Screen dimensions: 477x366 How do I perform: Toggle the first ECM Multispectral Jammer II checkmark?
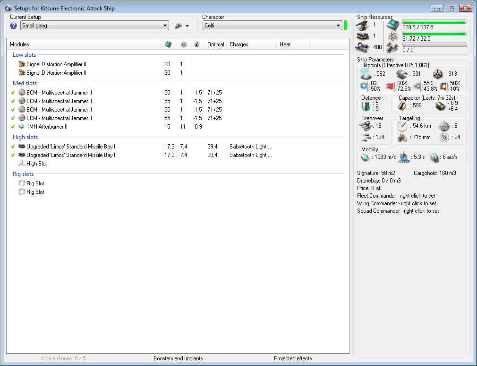(13, 92)
